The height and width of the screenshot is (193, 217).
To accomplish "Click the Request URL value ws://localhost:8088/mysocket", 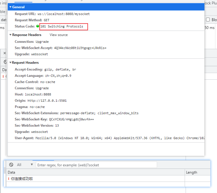I will tap(64, 14).
